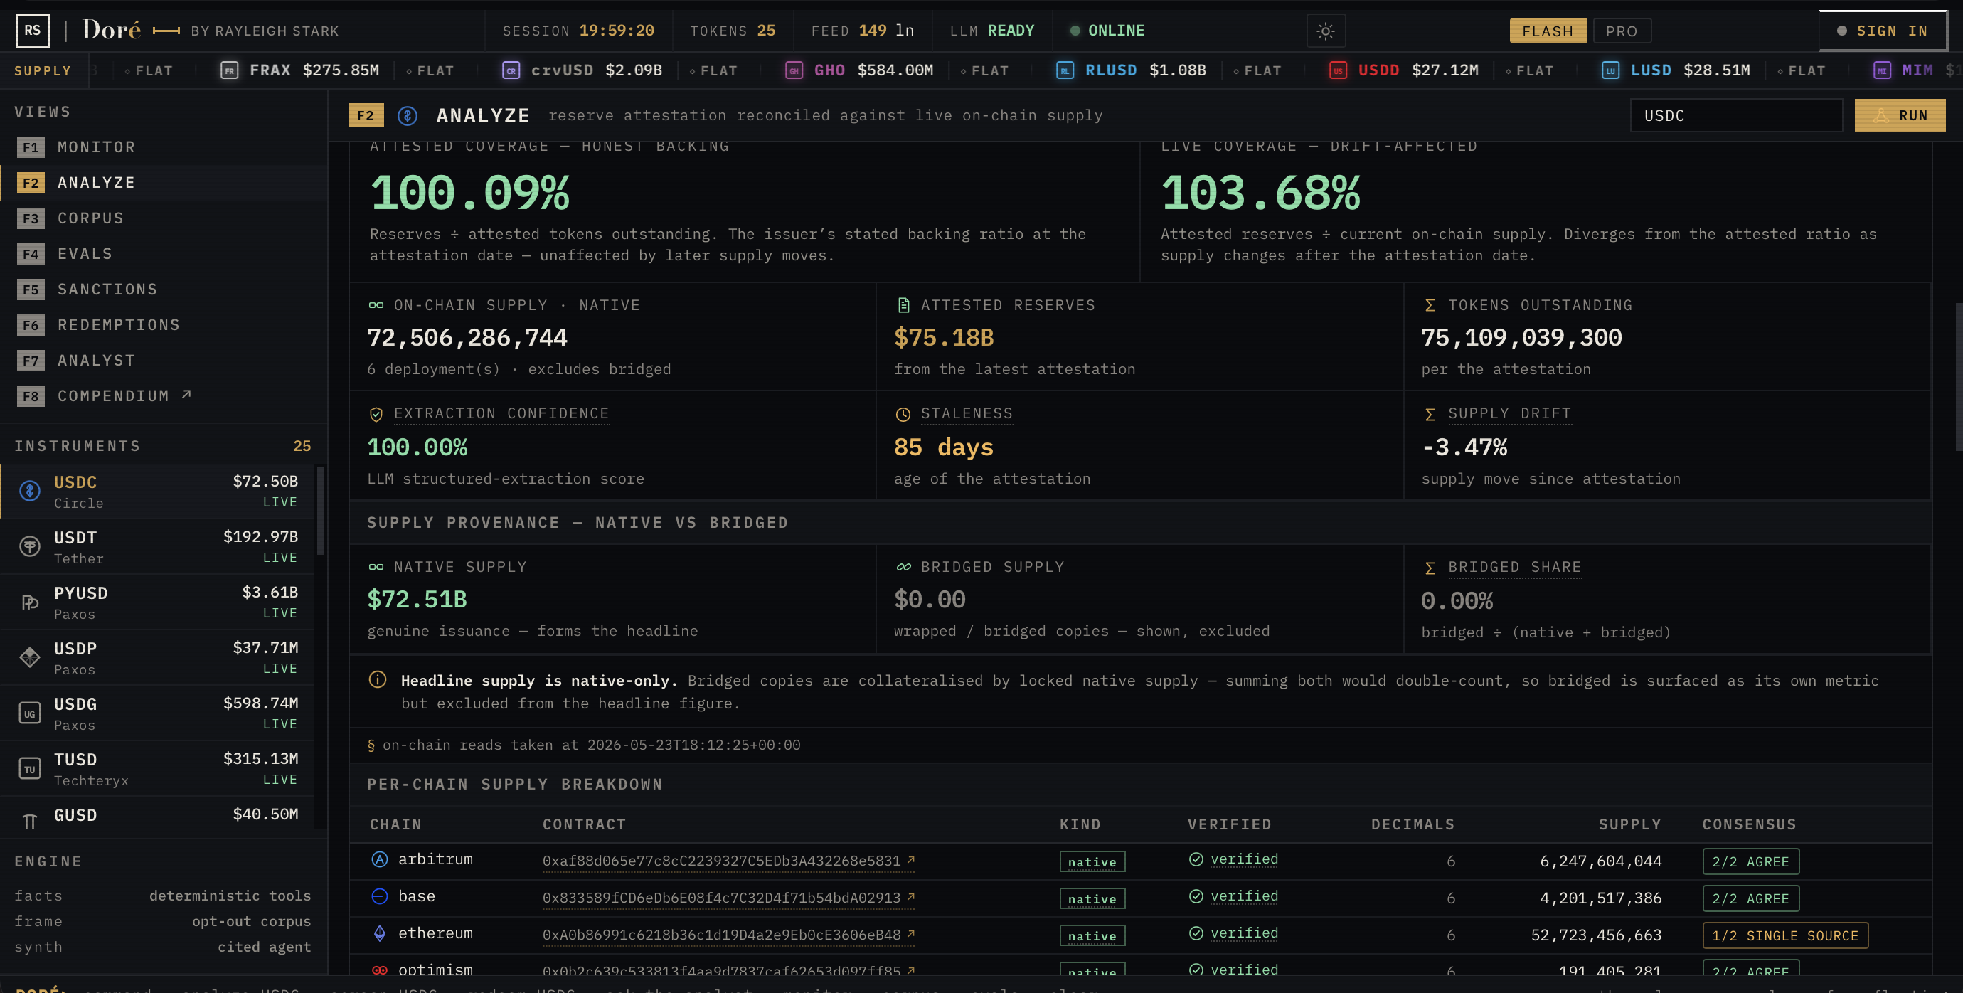Viewport: 1963px width, 993px height.
Task: Click the USDP diamond instrument icon
Action: click(30, 657)
